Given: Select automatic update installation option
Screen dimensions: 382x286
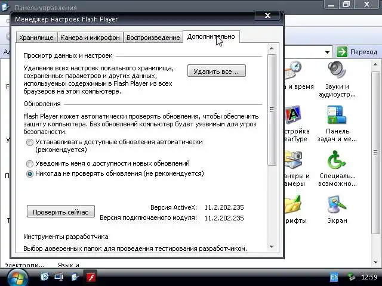Looking at the screenshot, I should (x=30, y=142).
